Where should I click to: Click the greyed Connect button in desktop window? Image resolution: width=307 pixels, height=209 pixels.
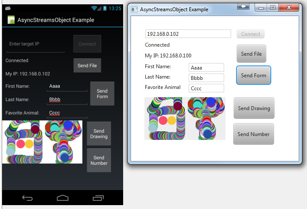tap(251, 34)
